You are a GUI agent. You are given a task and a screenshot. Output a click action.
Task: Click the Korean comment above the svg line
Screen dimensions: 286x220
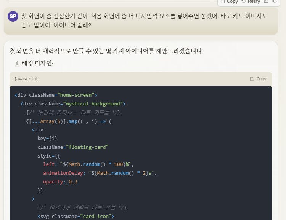82,207
